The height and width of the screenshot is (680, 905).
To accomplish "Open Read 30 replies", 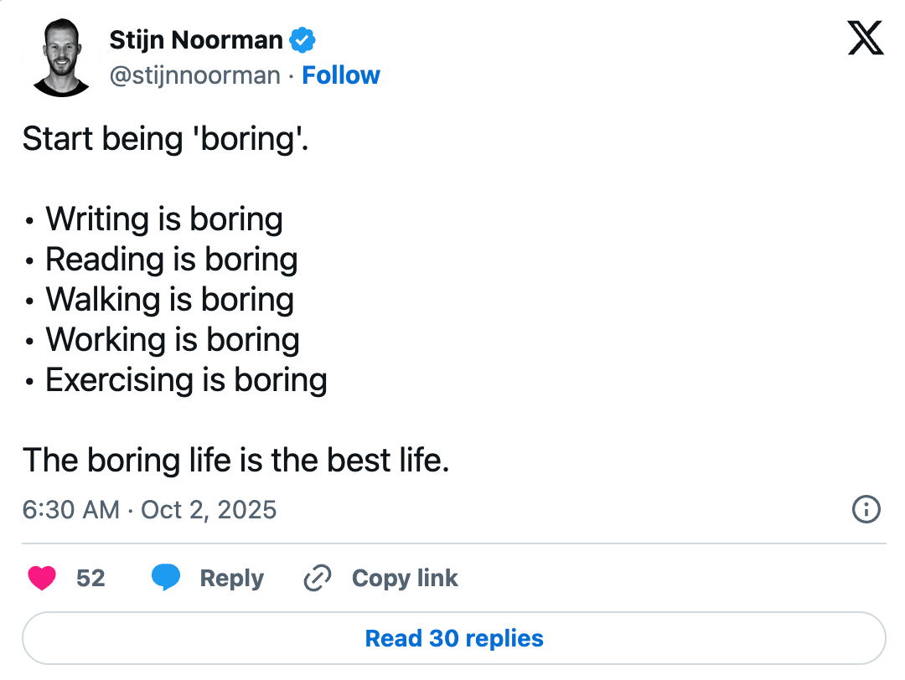I will click(453, 639).
